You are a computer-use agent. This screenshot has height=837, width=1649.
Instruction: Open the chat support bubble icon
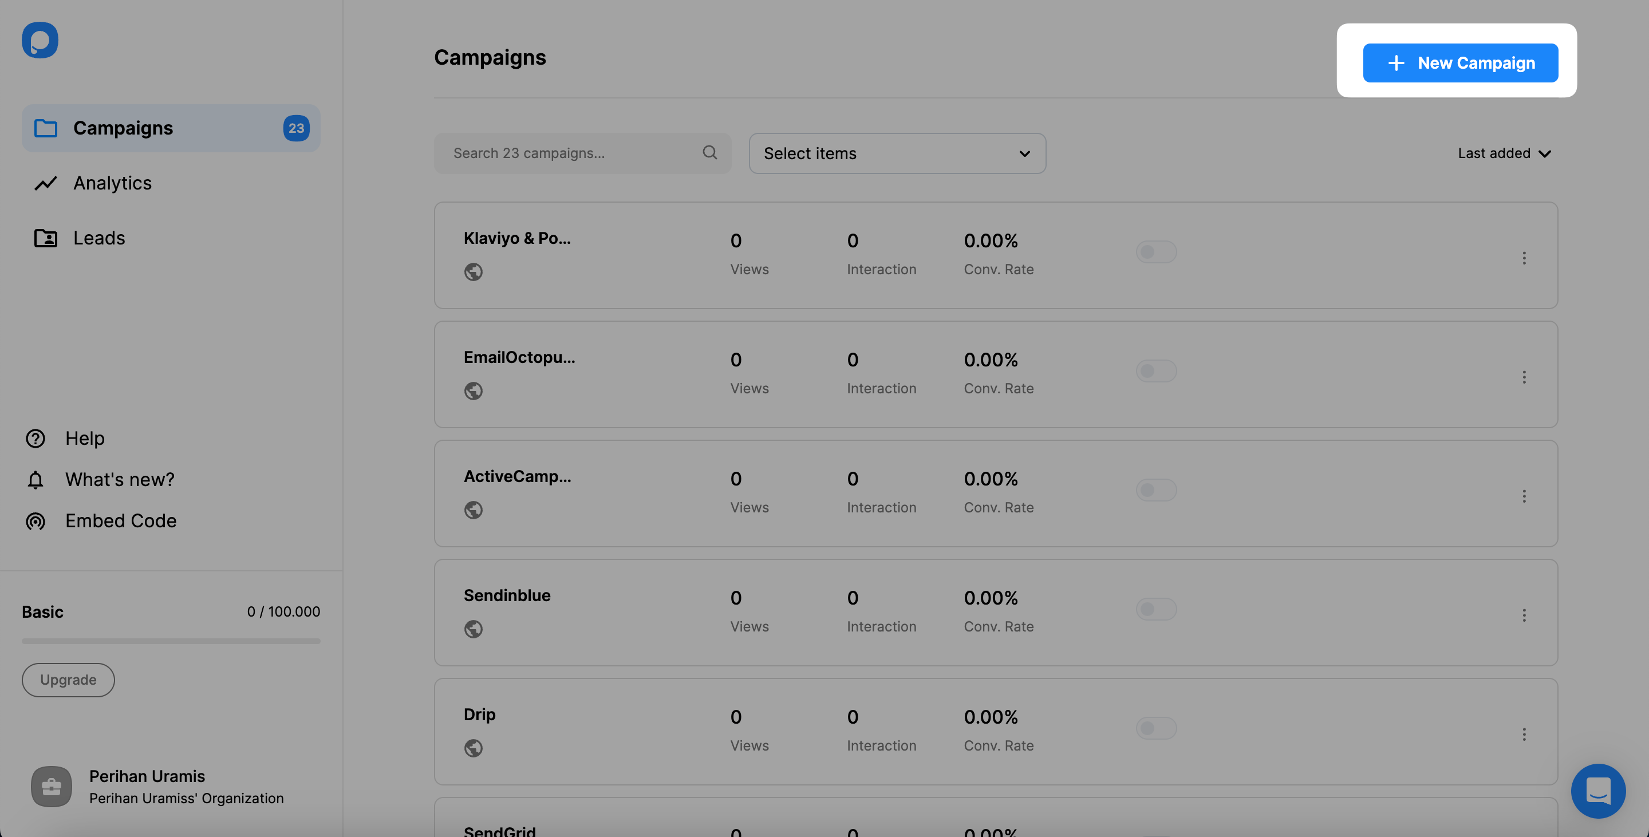(1598, 791)
